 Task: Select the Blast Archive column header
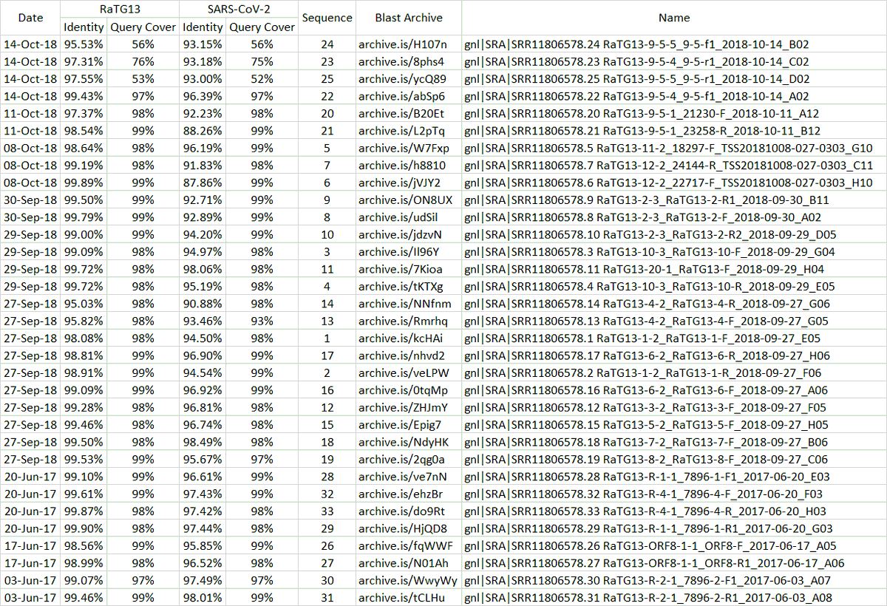[x=409, y=18]
